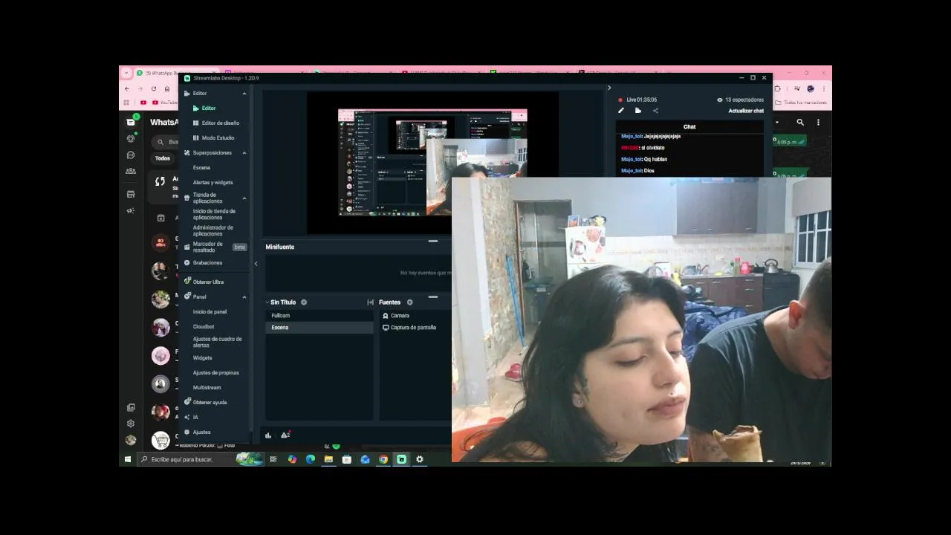Collapse the Panel section chevron
951x535 pixels.
coord(244,297)
